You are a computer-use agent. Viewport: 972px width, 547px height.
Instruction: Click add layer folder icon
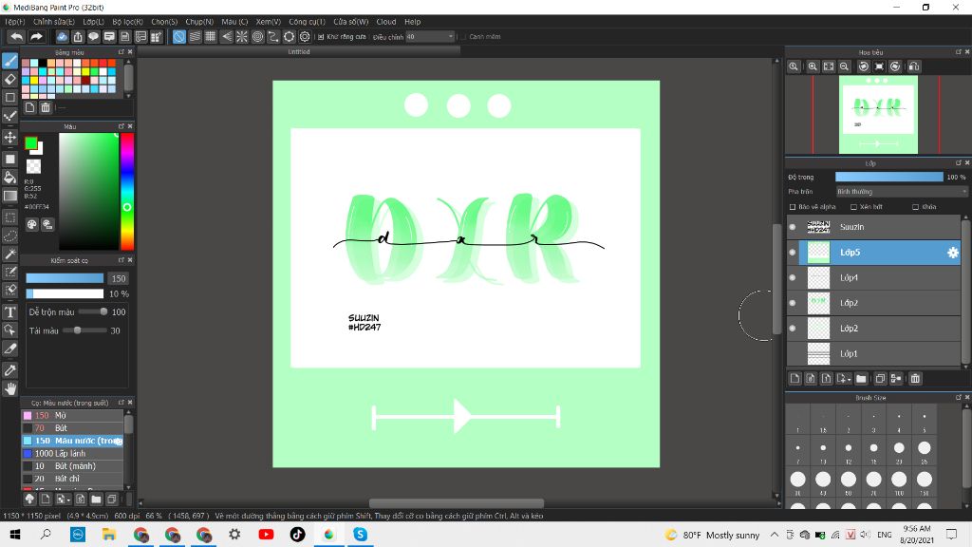pyautogui.click(x=861, y=378)
